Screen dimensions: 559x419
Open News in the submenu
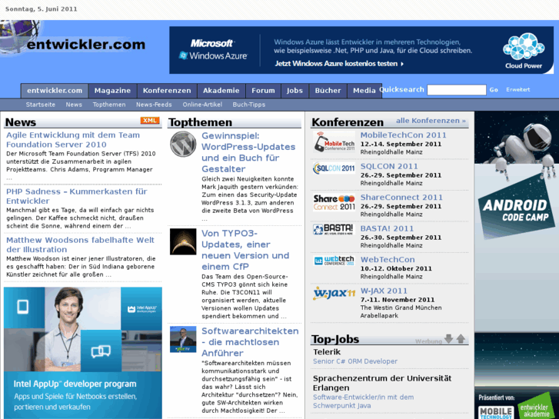pos(74,105)
